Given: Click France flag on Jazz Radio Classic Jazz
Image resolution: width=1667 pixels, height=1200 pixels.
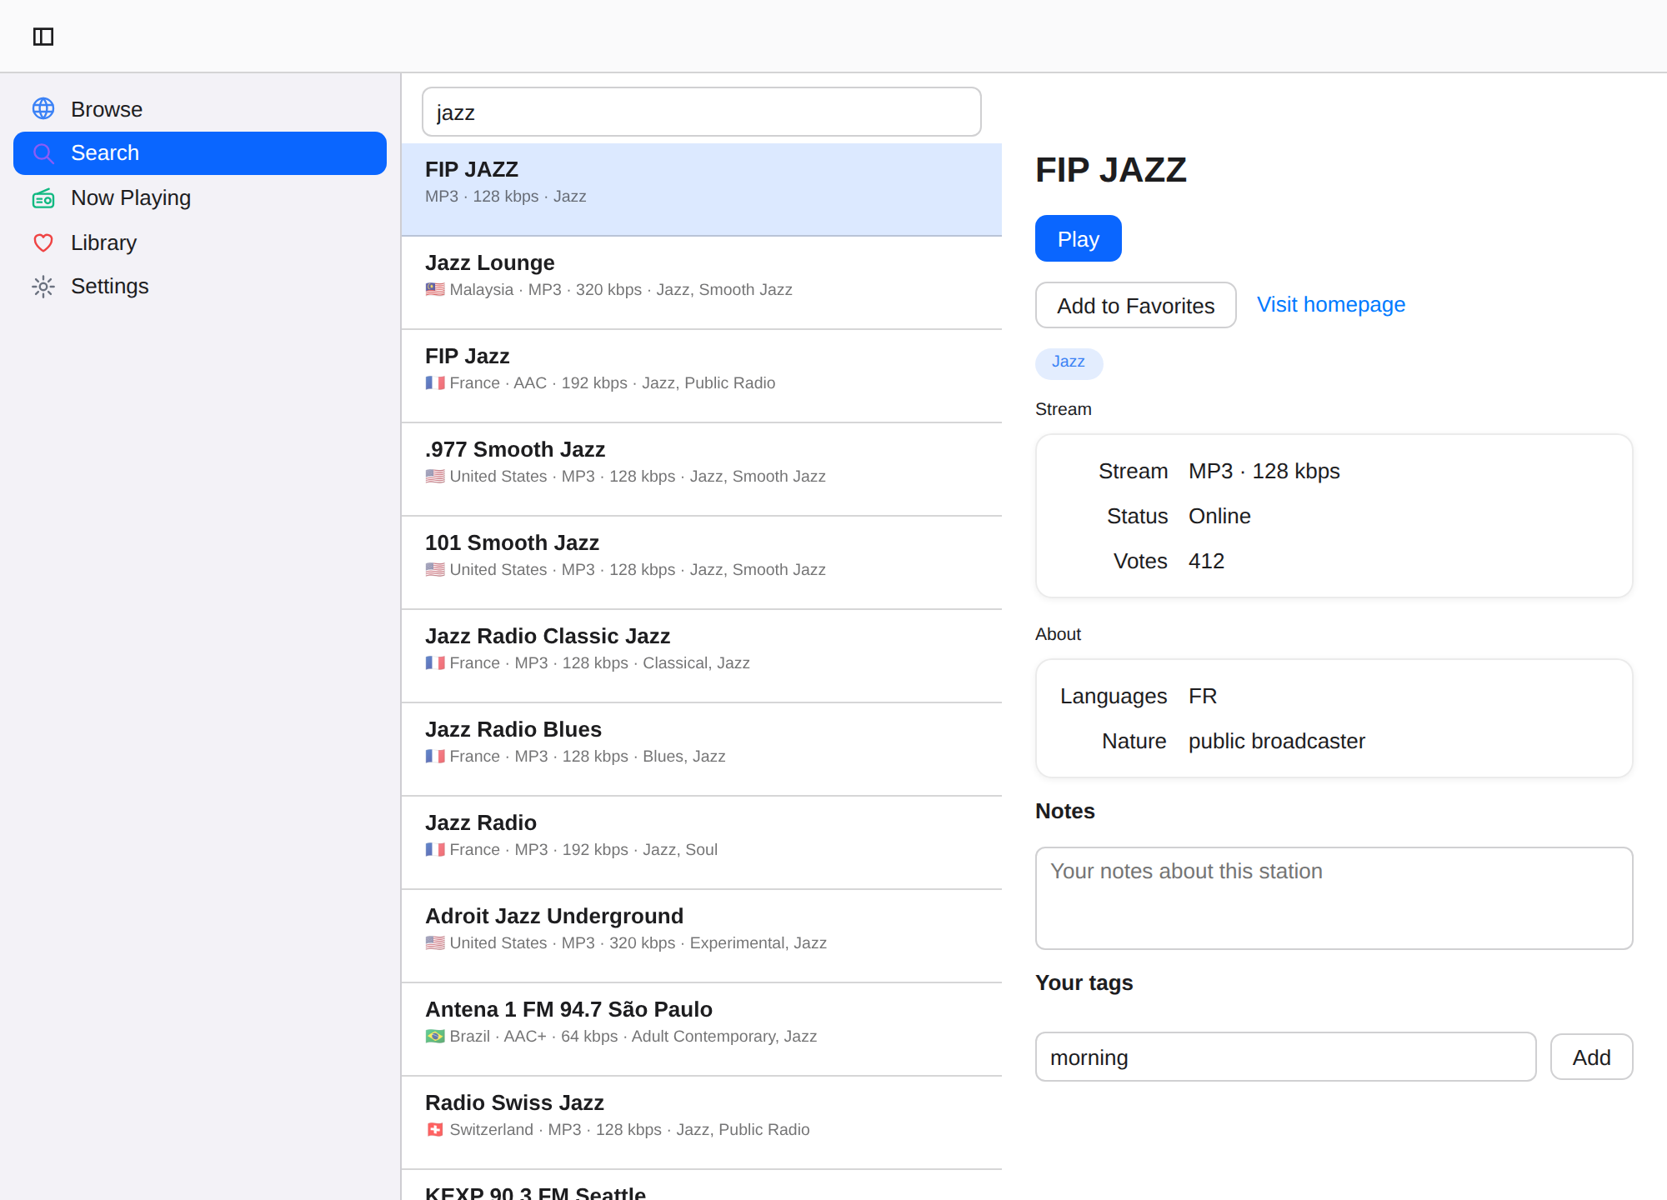Looking at the screenshot, I should 435,662.
